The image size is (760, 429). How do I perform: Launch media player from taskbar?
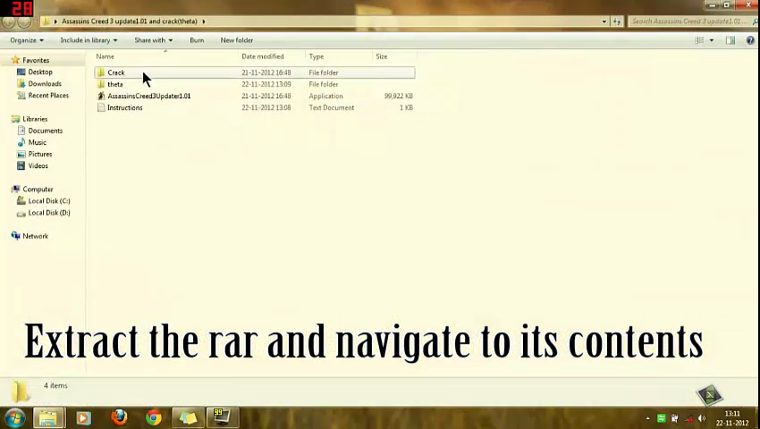(83, 417)
